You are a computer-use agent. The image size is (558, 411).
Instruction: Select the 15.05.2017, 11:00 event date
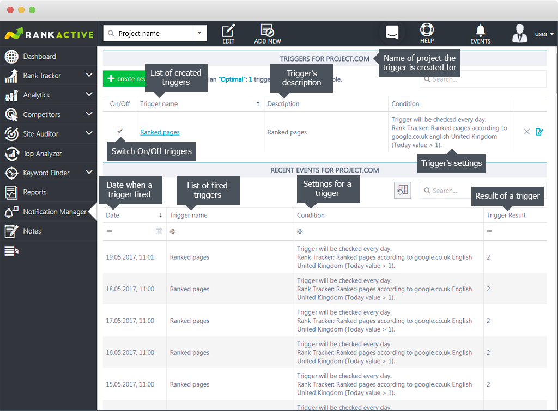[x=130, y=384]
